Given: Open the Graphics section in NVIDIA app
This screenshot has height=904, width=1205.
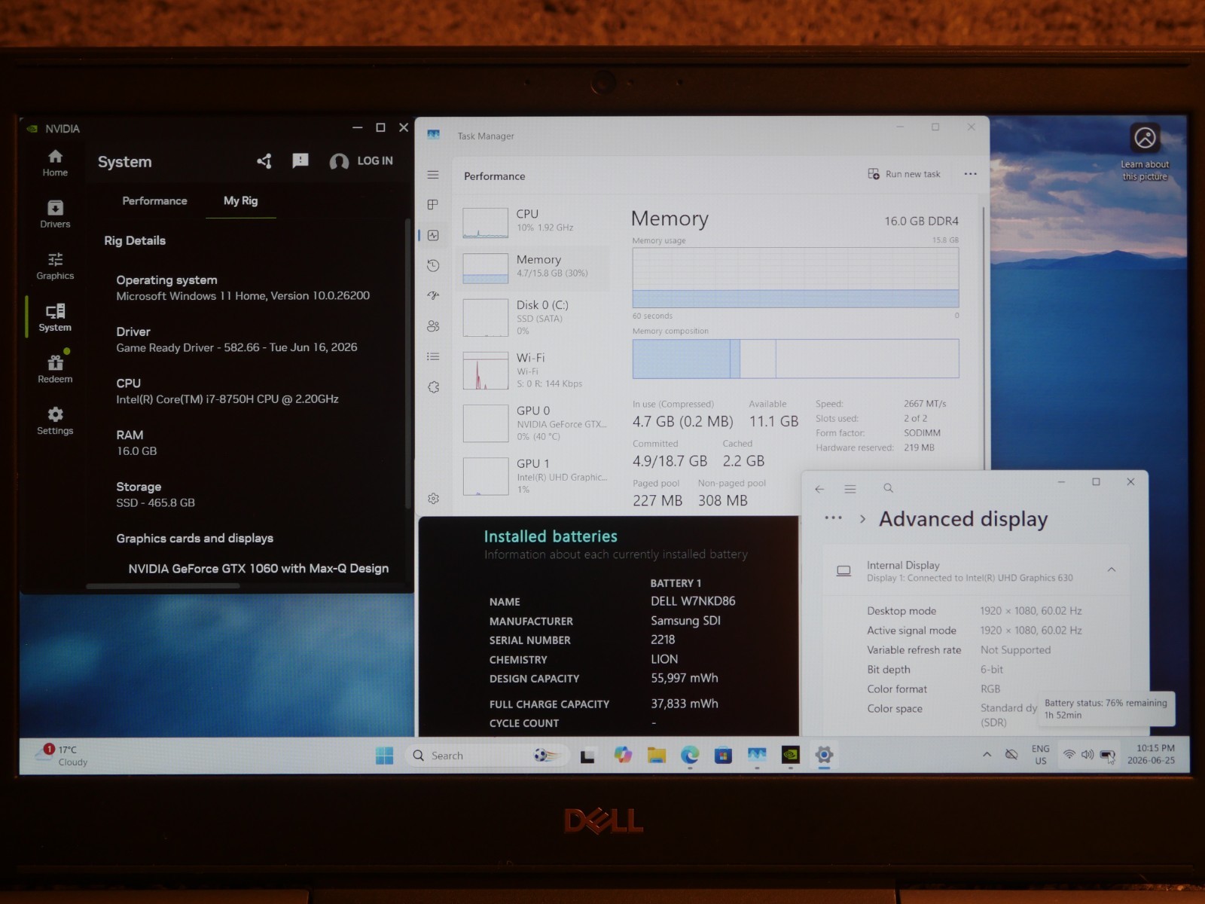Looking at the screenshot, I should click(55, 266).
